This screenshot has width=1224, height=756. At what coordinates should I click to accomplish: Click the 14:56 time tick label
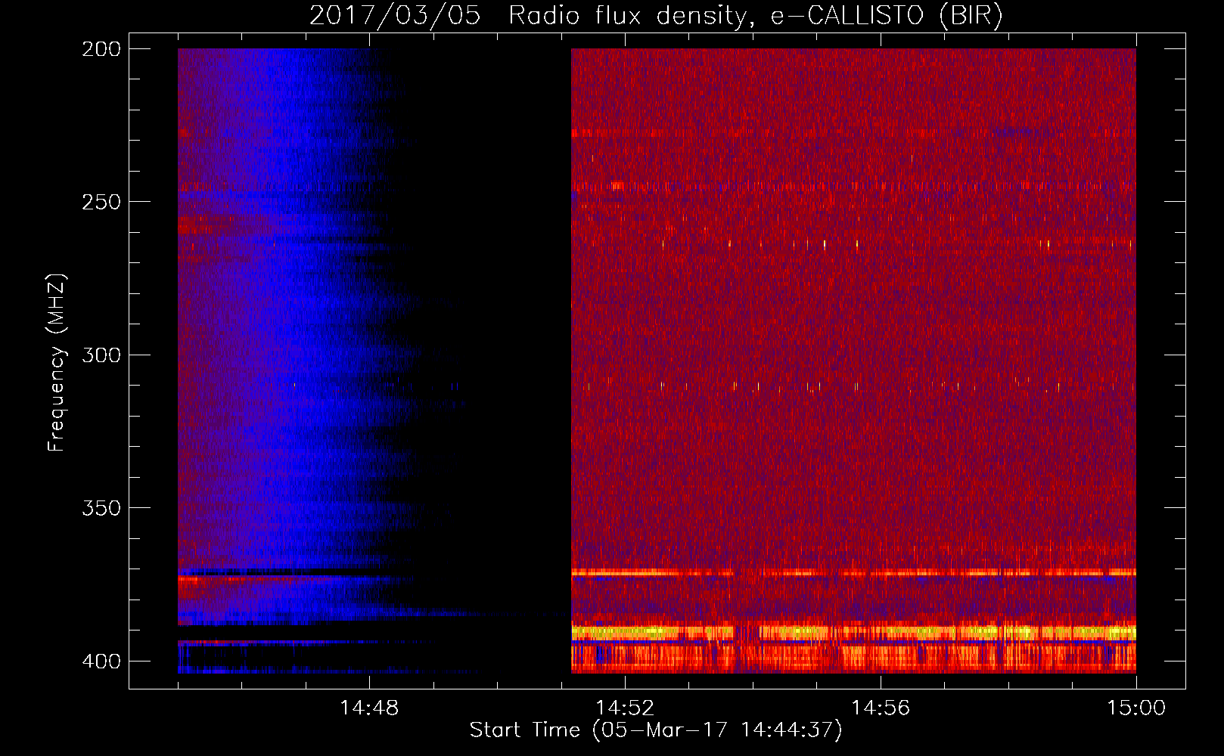(x=881, y=708)
